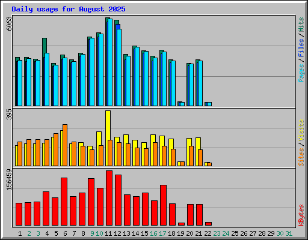Click day 13 on the x-axis

[126, 233]
